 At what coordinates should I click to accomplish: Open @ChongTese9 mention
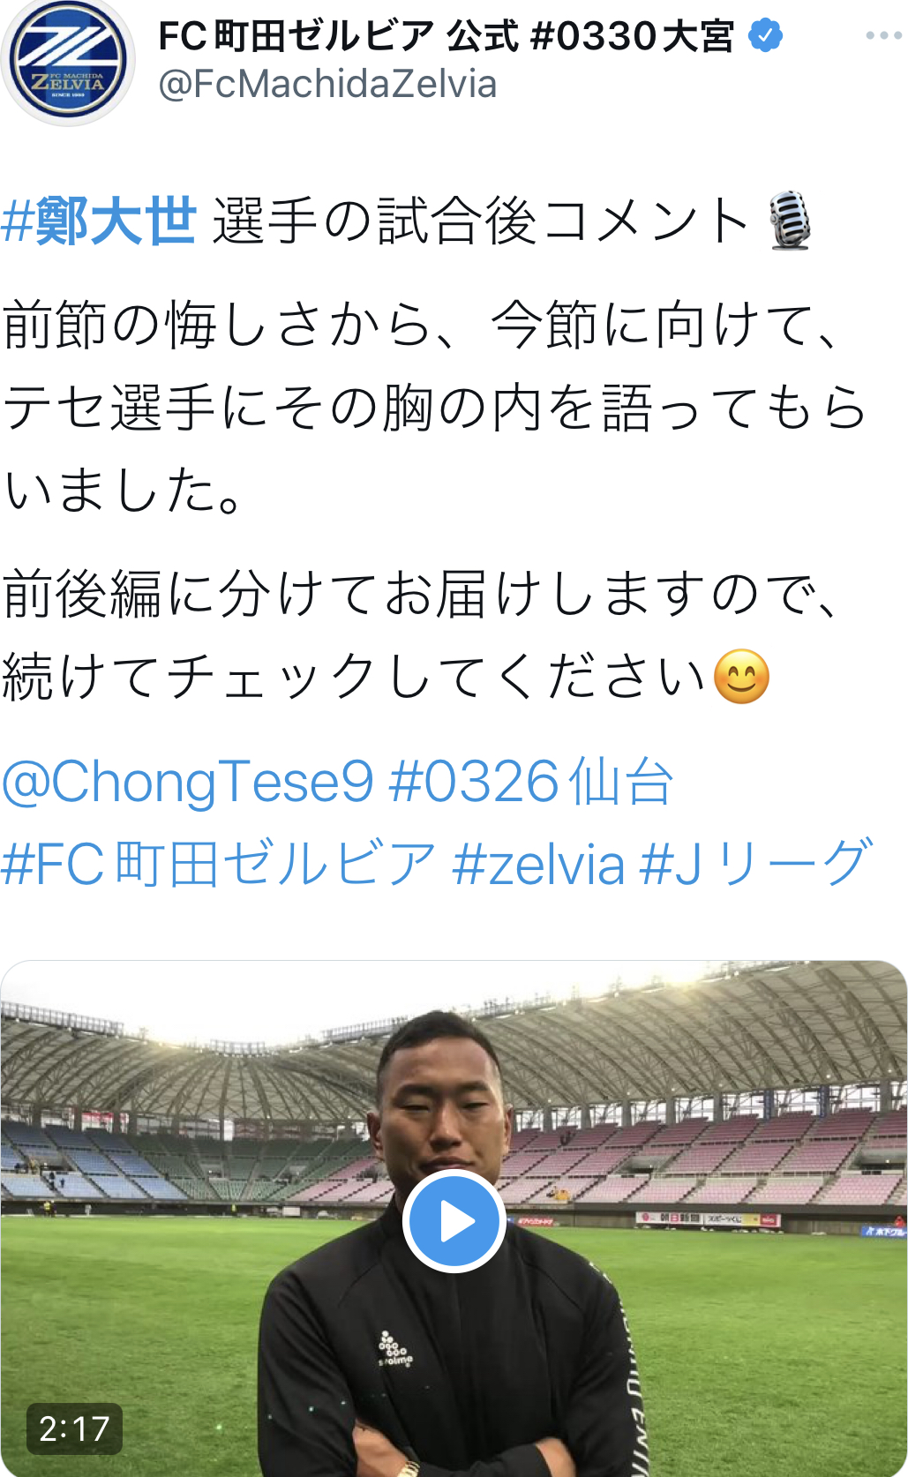[188, 782]
